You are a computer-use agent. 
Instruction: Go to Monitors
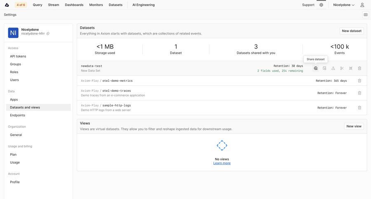pos(96,5)
